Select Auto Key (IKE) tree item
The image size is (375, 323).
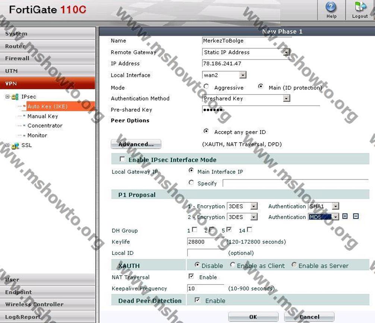47,106
